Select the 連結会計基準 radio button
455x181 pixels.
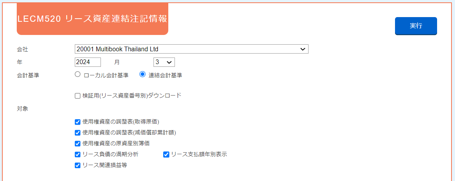142,74
